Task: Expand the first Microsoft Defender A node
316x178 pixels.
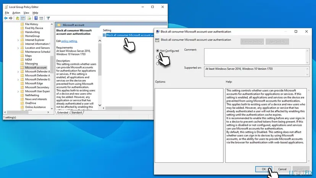Action: (18, 72)
